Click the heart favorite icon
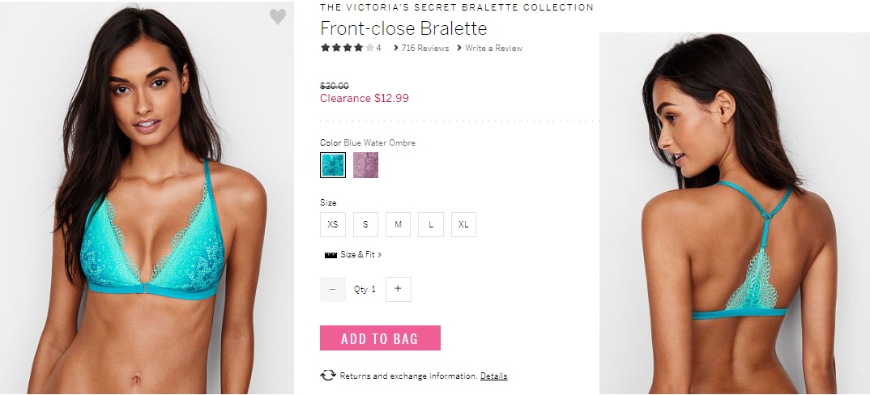Image resolution: width=870 pixels, height=395 pixels. point(278,17)
